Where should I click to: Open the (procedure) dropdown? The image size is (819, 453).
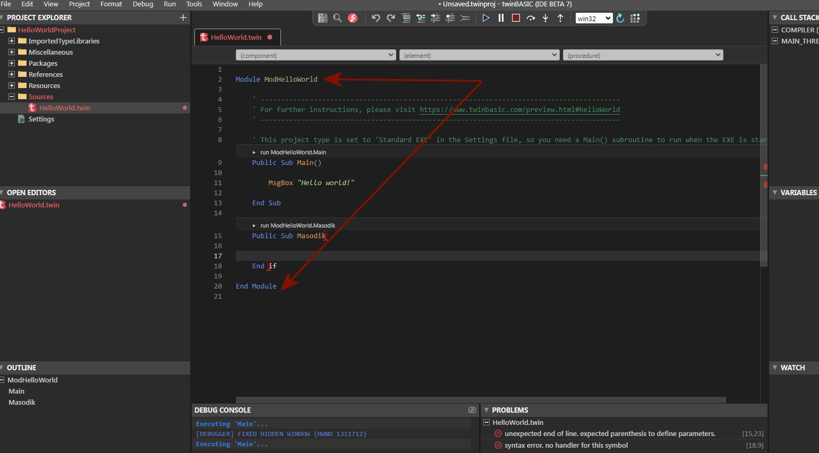pyautogui.click(x=643, y=55)
